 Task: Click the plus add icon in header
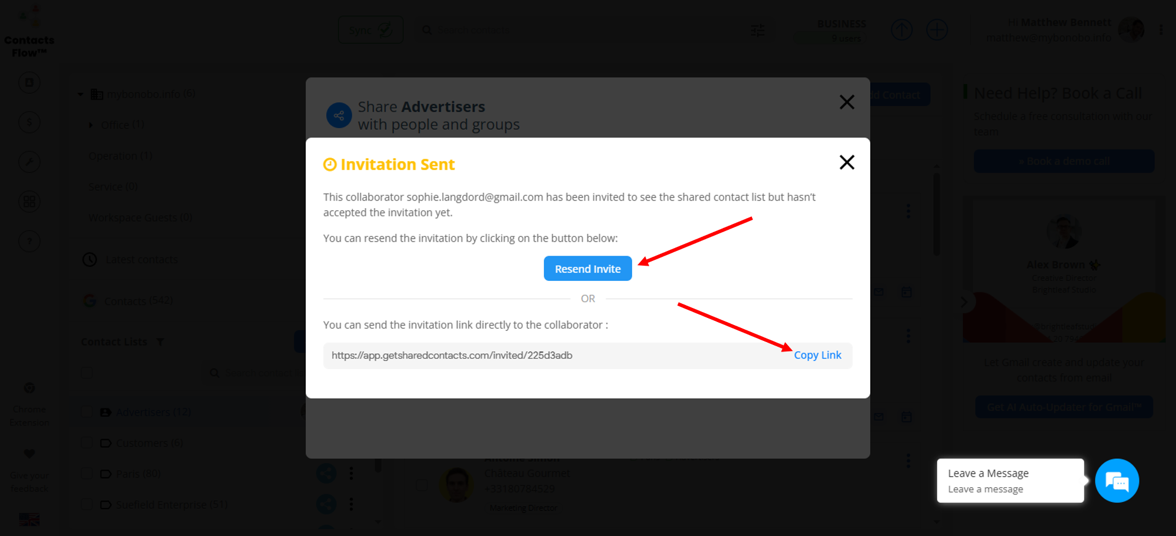pyautogui.click(x=937, y=29)
